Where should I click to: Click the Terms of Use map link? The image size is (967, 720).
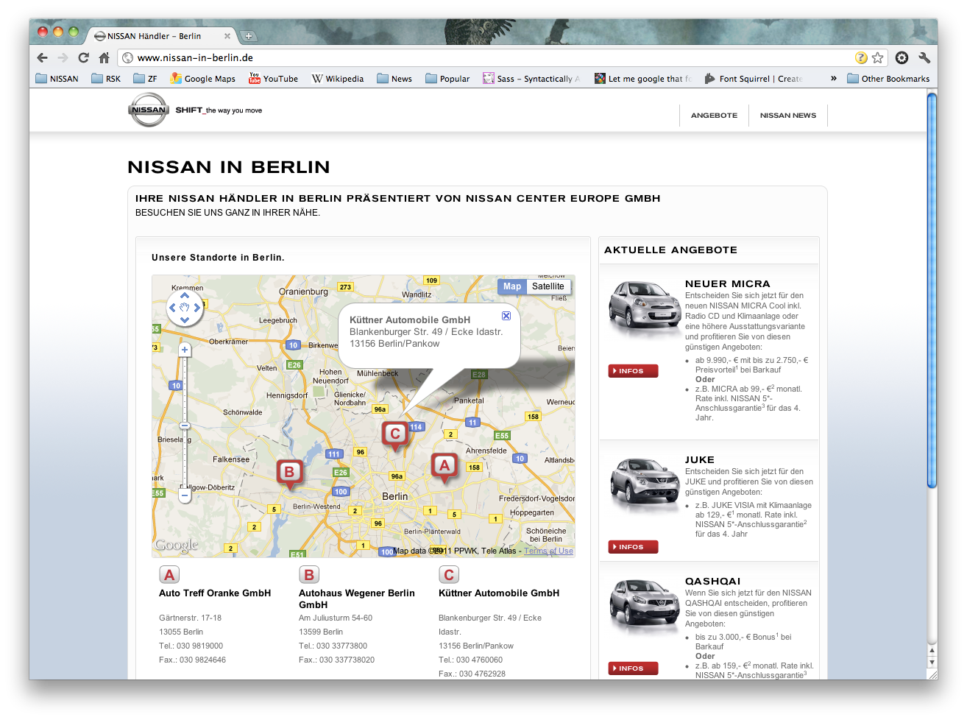(x=548, y=551)
